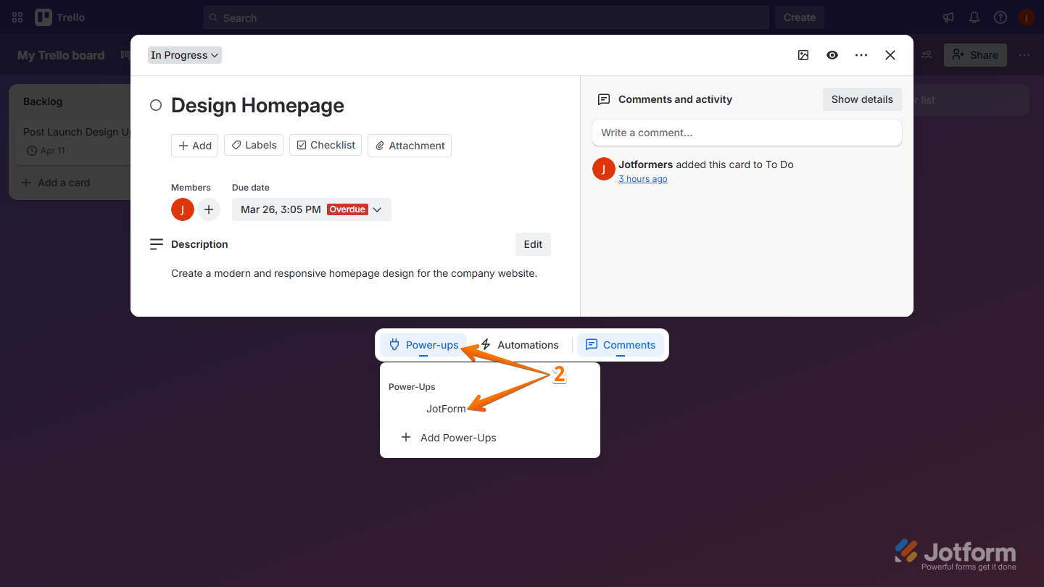Click the Apr 11 date badge
Screen dimensions: 1044x587
[46, 151]
